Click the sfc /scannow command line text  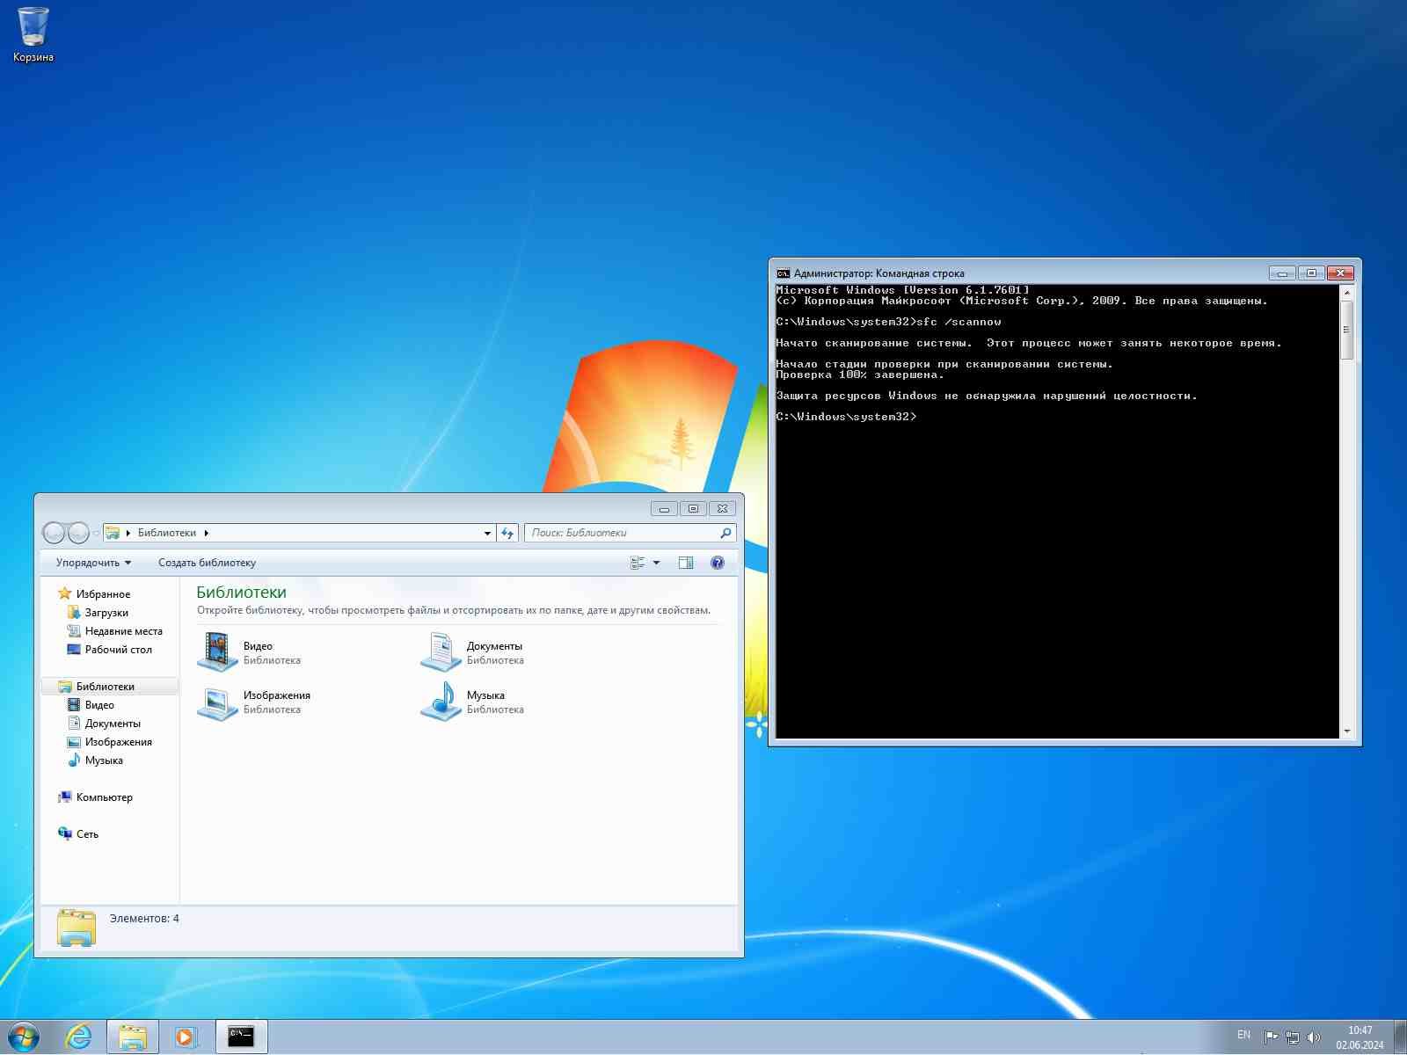tap(889, 322)
